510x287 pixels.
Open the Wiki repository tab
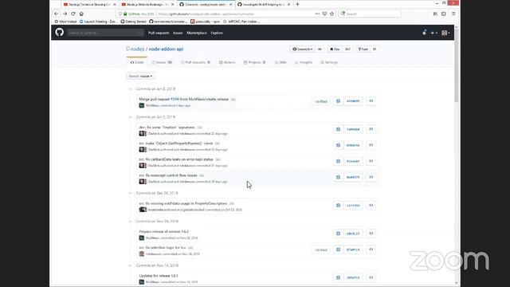[280, 62]
